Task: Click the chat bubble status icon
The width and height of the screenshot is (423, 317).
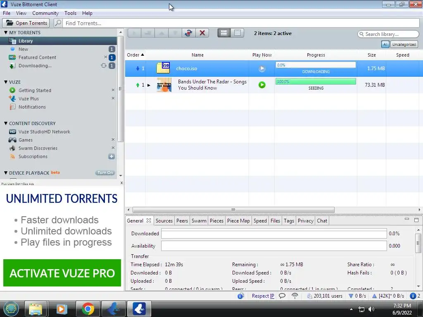Action: 282,296
